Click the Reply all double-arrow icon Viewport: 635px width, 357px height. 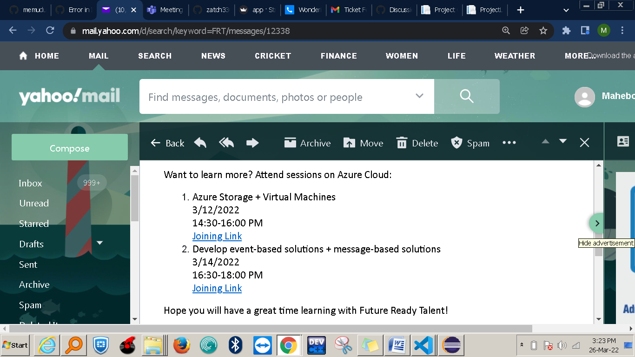[x=226, y=143]
